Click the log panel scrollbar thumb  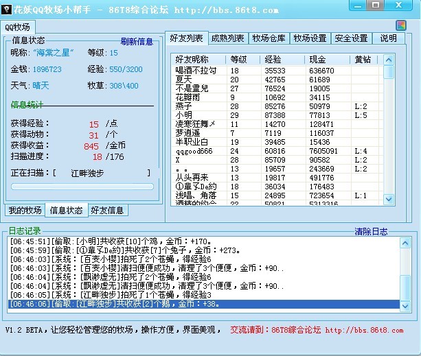[405, 288]
